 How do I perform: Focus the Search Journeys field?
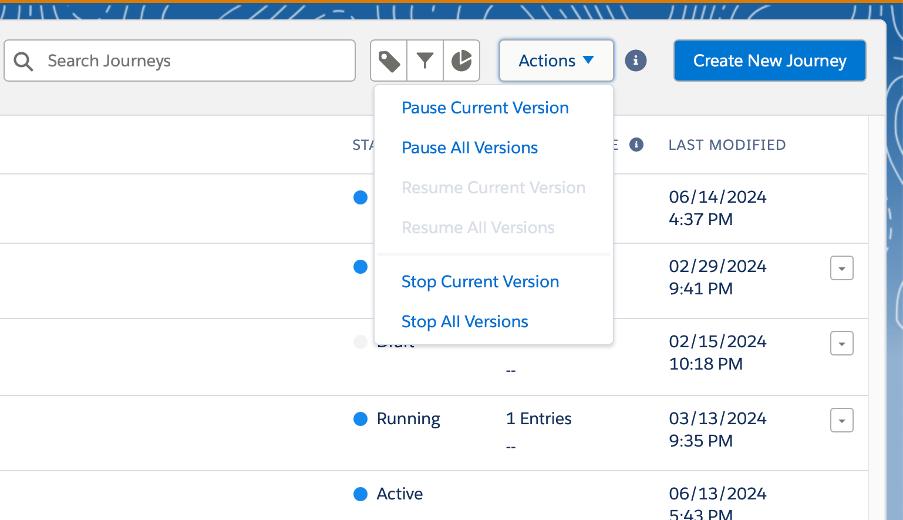click(x=180, y=61)
